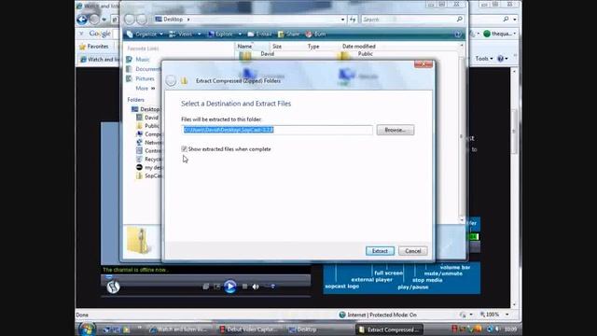597x336 pixels.
Task: Open Internet Explorer Favorites button
Action: pos(93,47)
